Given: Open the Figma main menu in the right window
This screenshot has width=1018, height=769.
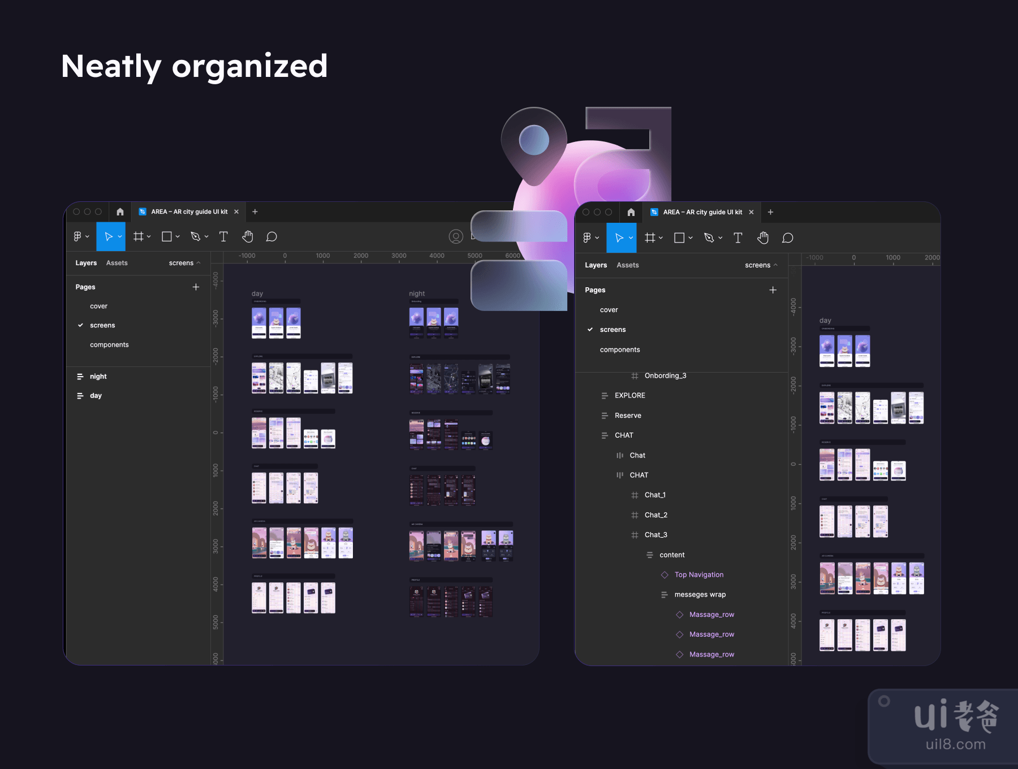Looking at the screenshot, I should [x=590, y=238].
